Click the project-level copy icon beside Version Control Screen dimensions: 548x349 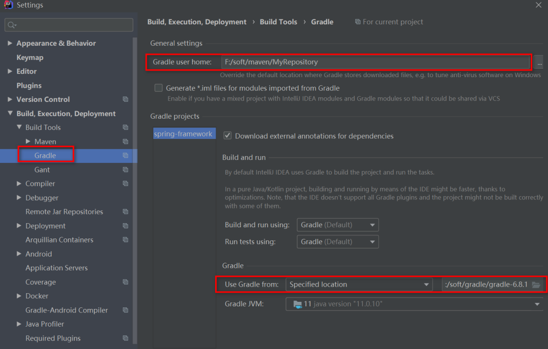coord(125,99)
